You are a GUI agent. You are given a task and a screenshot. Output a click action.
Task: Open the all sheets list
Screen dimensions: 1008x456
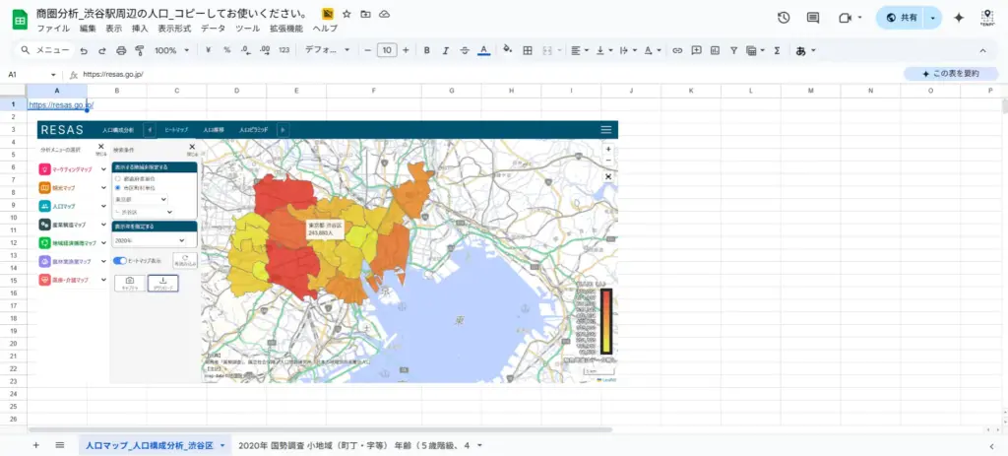(60, 445)
